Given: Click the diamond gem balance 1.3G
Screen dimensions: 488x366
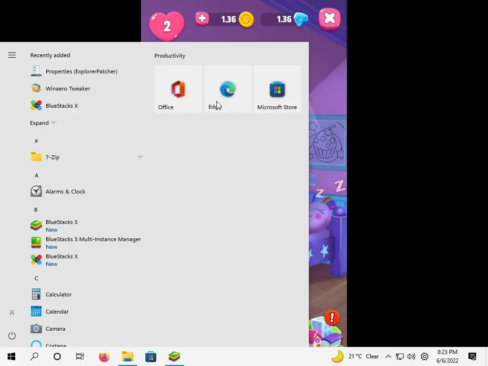Looking at the screenshot, I should (285, 19).
